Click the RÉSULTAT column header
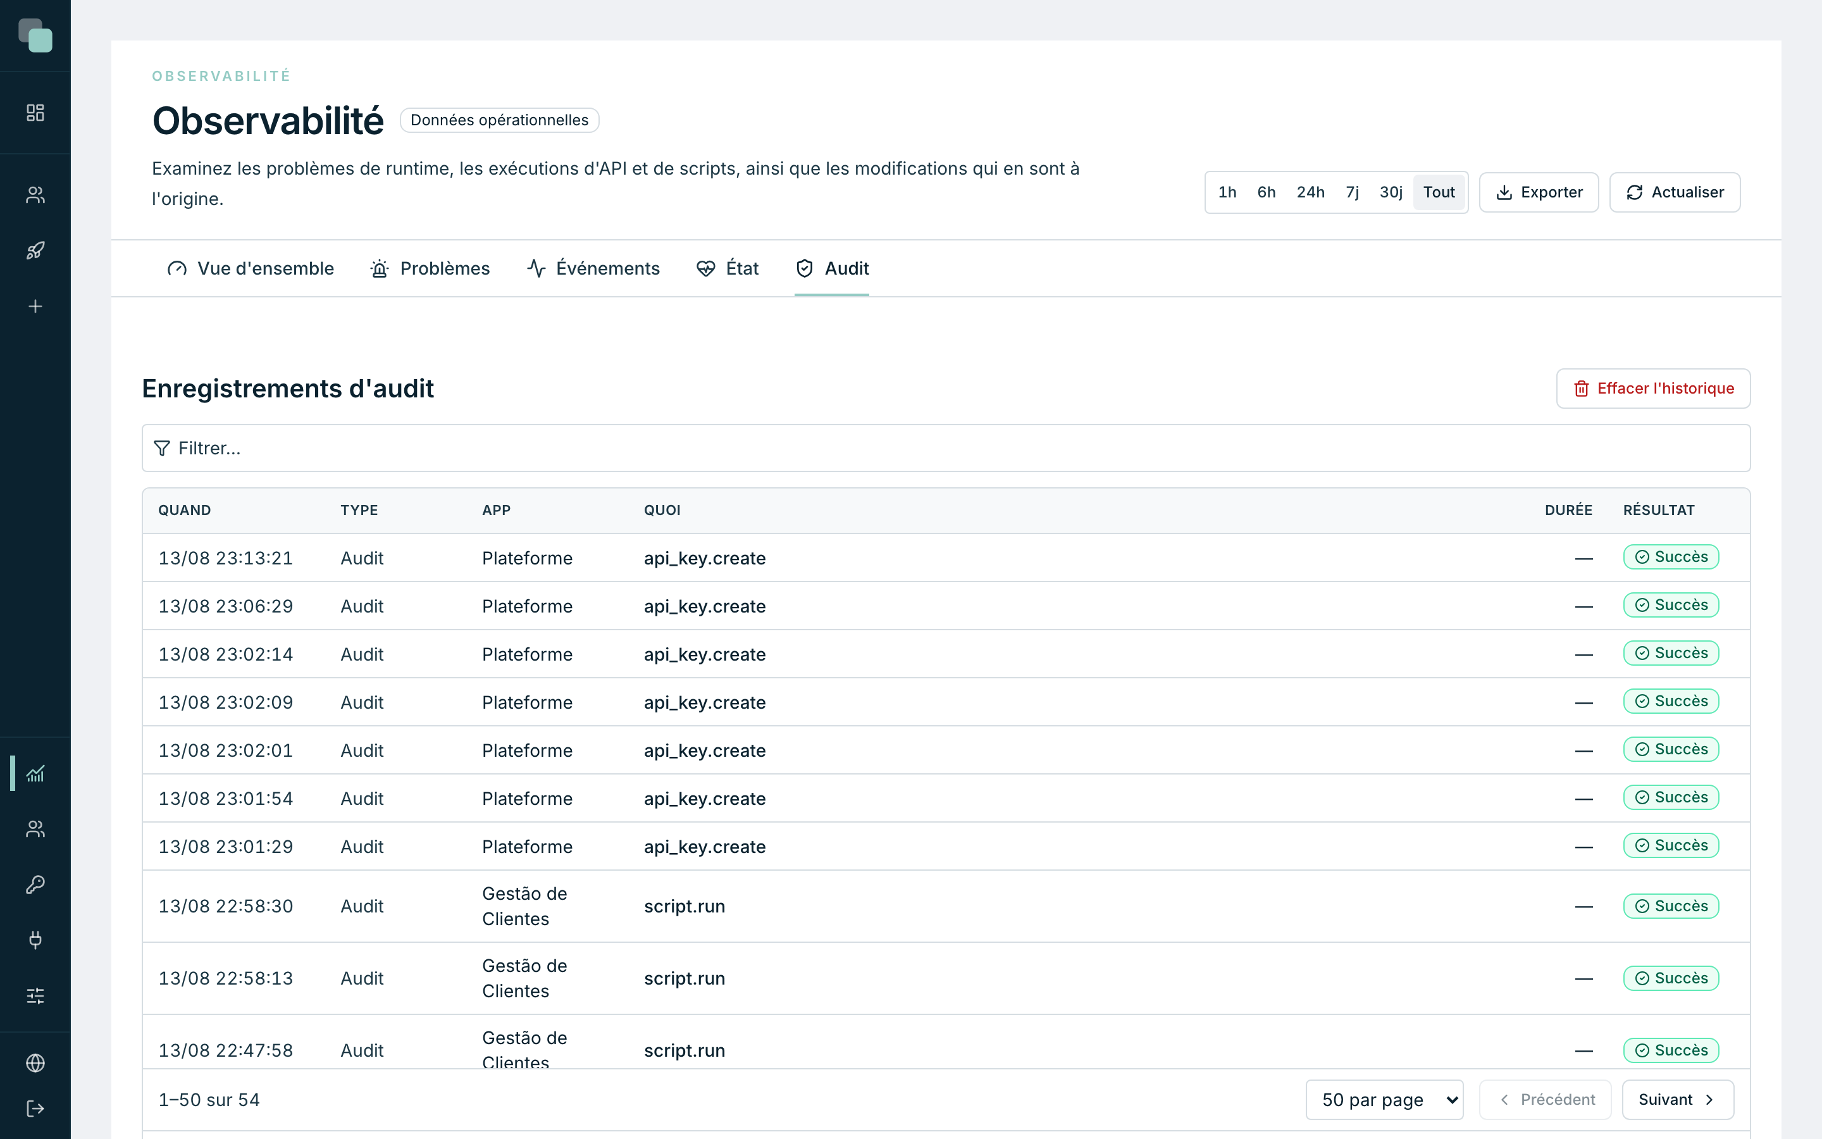This screenshot has width=1822, height=1139. coord(1659,510)
